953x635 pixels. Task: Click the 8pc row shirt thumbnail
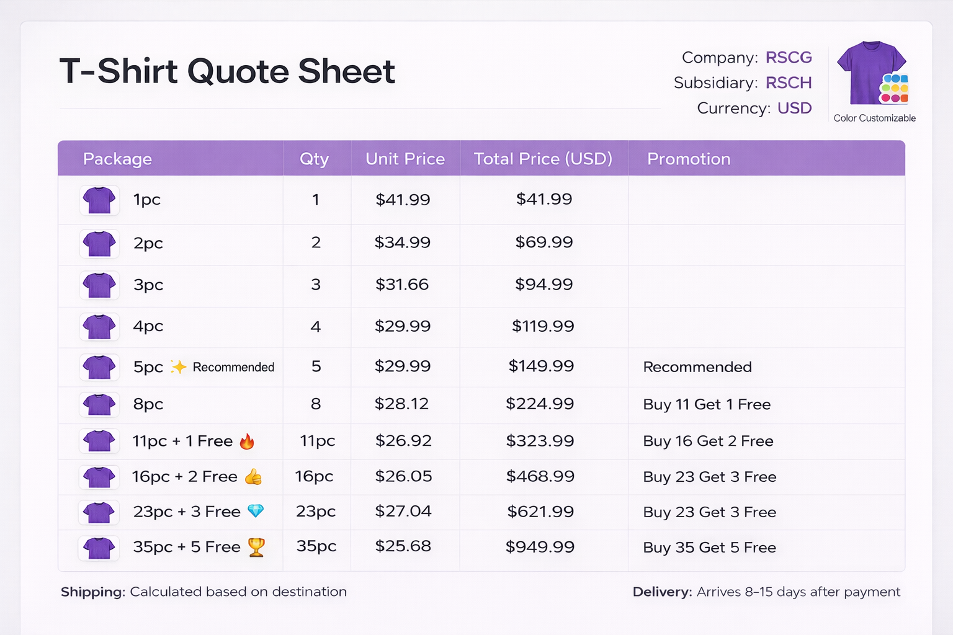(99, 405)
